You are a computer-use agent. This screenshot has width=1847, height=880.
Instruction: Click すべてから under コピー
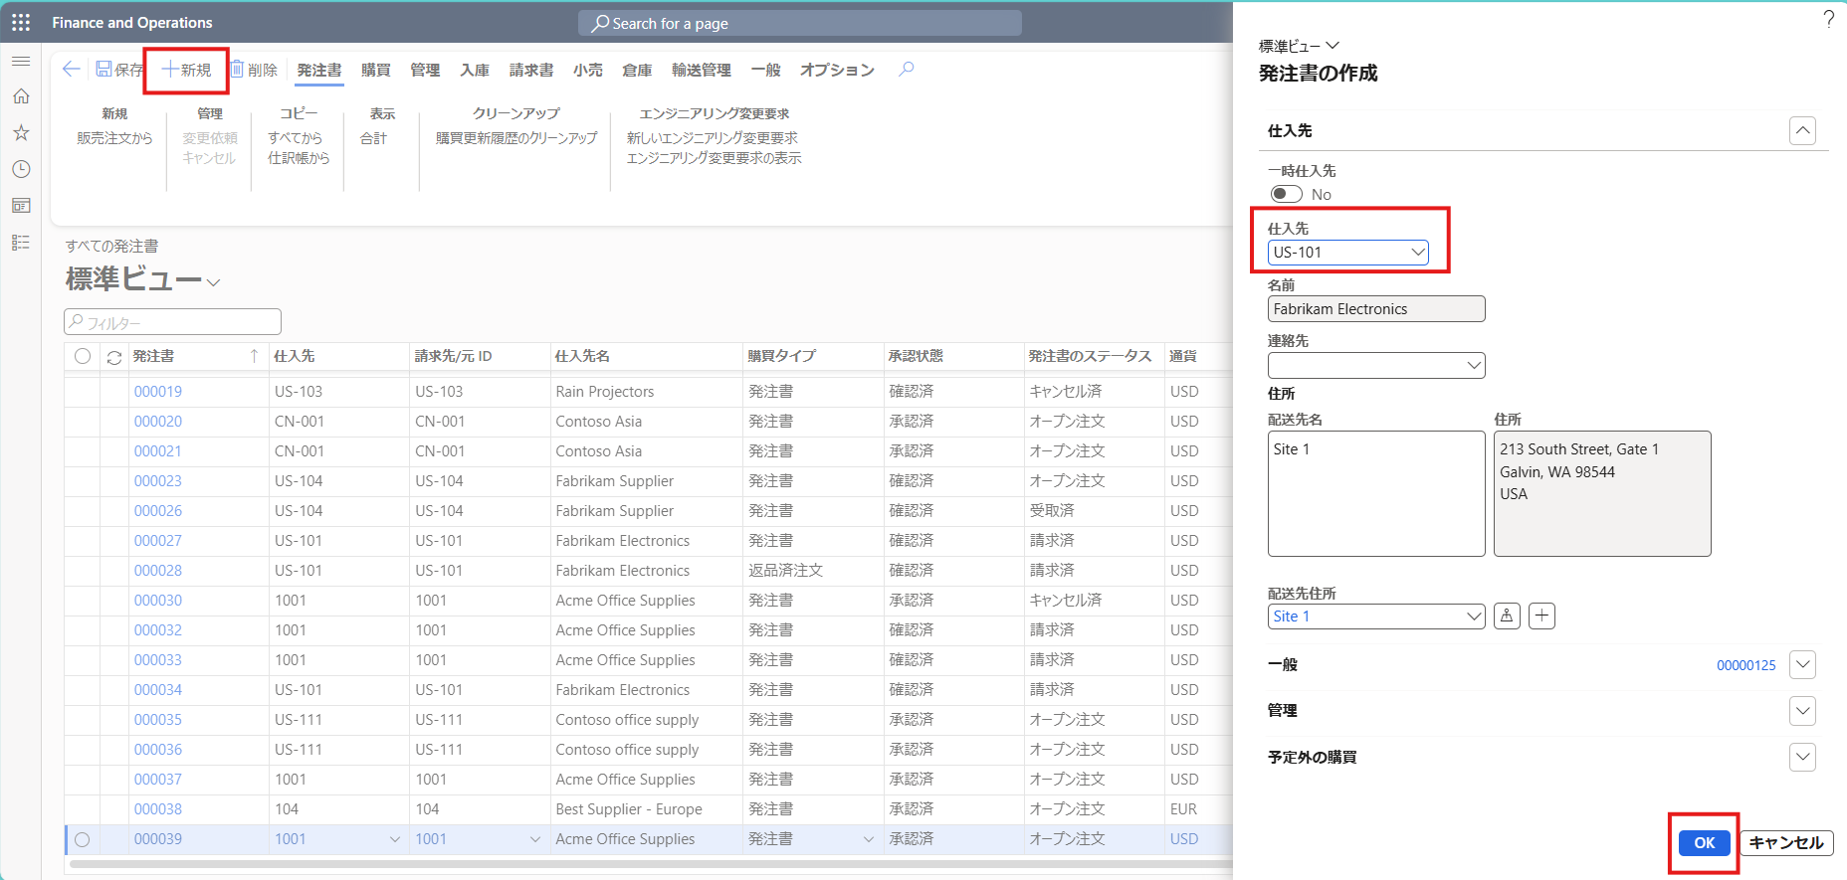tap(296, 138)
